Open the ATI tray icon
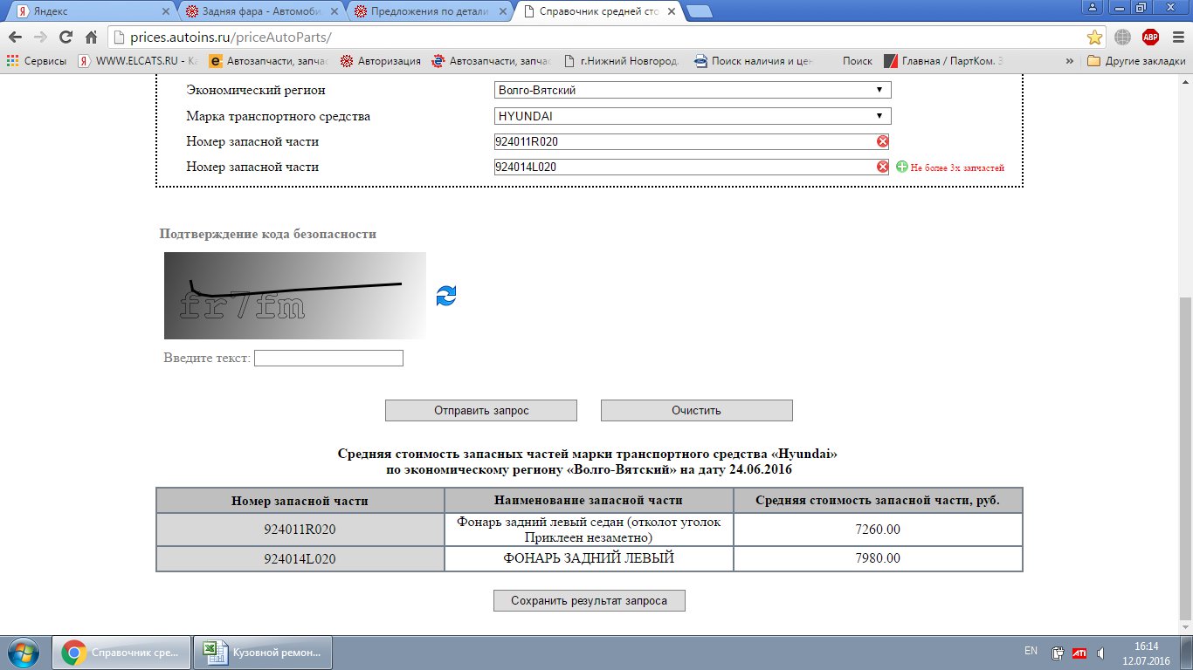This screenshot has width=1193, height=670. pyautogui.click(x=1079, y=652)
